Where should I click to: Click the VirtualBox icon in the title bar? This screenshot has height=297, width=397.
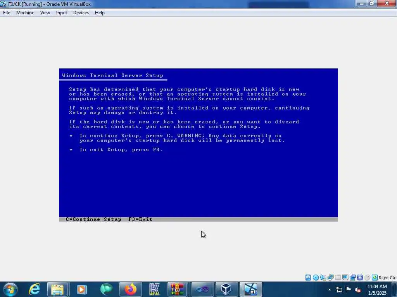coord(3,4)
